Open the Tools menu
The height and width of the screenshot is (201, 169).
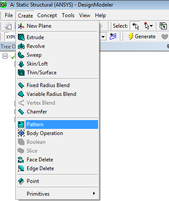click(68, 15)
